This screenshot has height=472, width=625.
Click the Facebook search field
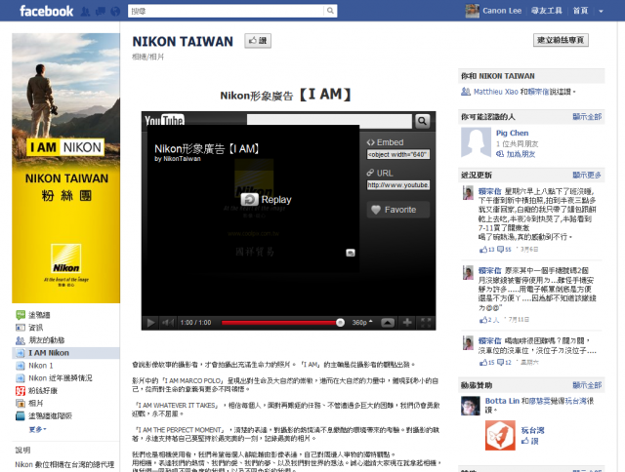click(x=226, y=11)
